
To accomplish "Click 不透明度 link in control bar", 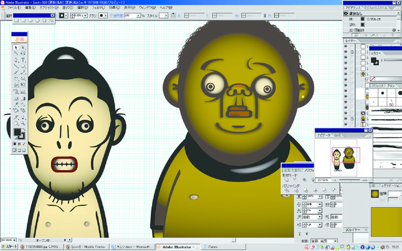I will click(117, 15).
